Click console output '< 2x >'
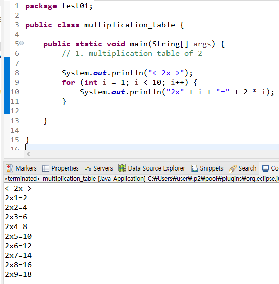This screenshot has width=279, height=284. click(x=18, y=188)
